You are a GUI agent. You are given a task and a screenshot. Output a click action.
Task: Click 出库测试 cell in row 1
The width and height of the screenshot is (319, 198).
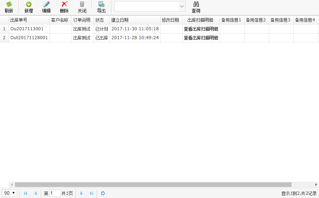click(83, 29)
